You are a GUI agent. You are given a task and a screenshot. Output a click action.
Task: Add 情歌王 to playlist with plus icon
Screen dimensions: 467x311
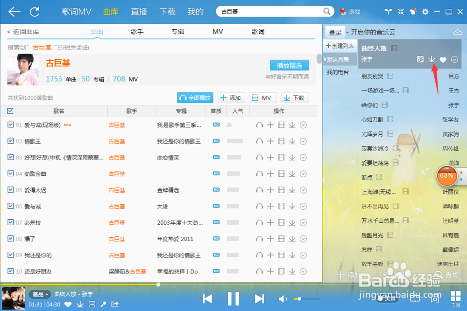click(270, 141)
